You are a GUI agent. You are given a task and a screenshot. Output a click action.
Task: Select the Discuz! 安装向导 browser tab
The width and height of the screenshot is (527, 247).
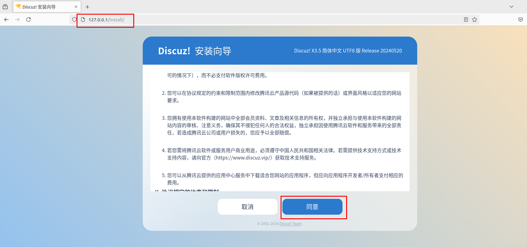[x=47, y=7]
